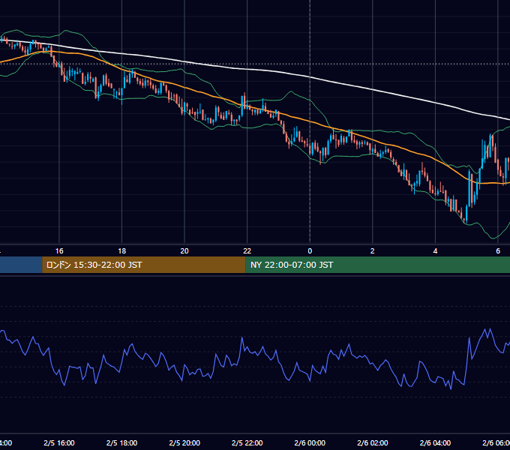
Task: Click the 2/5 22:00 date label
Action: tap(247, 443)
